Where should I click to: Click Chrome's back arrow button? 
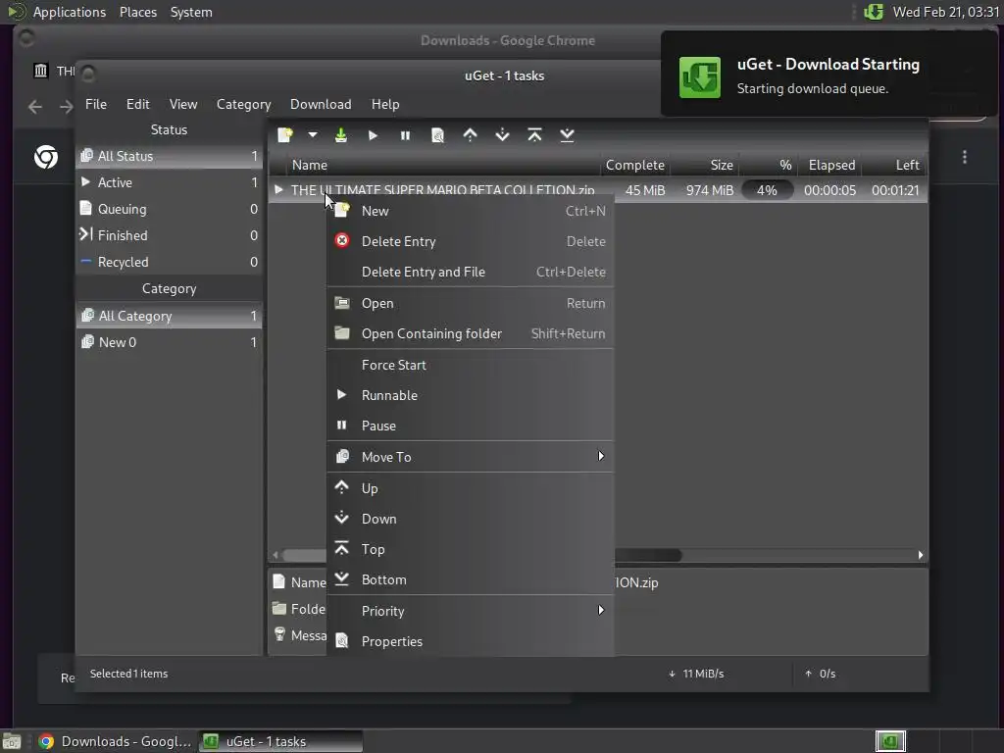pos(35,106)
